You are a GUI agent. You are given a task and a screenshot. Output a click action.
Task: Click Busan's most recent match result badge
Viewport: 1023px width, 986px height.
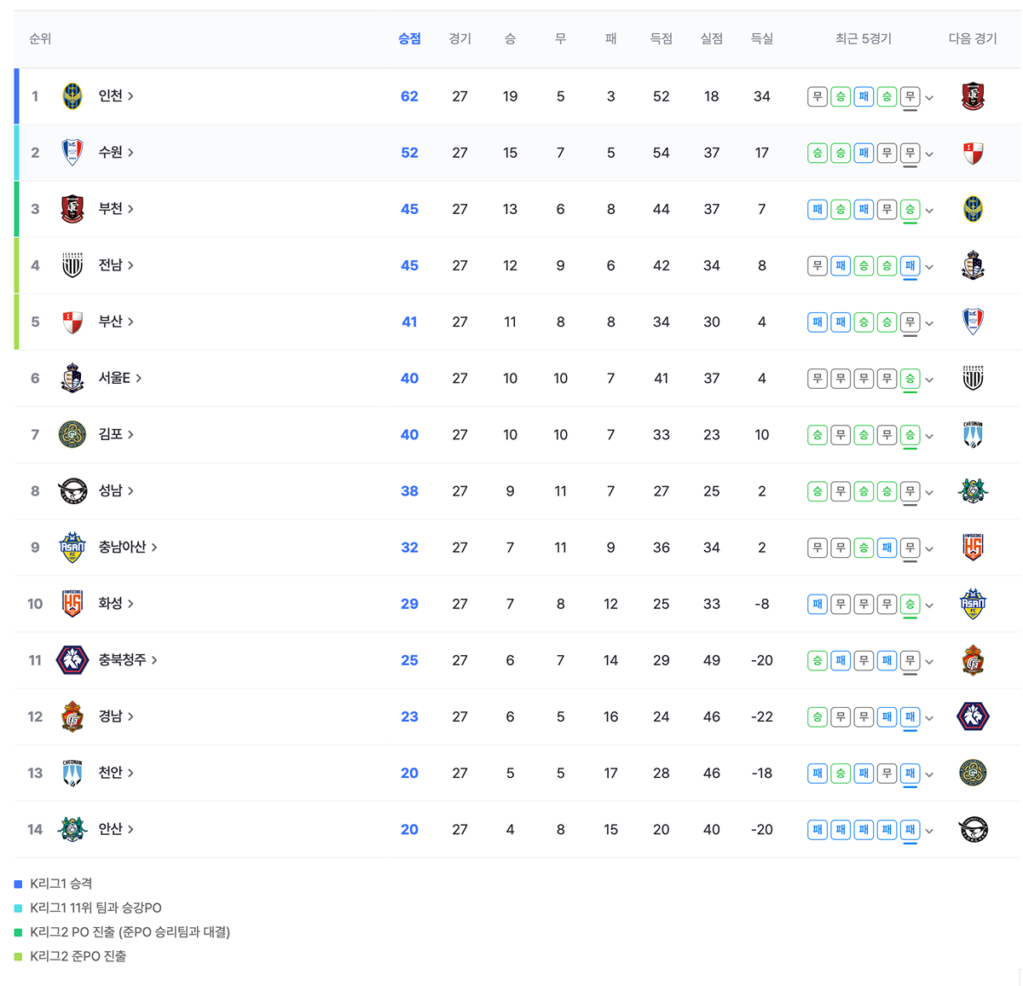(x=910, y=322)
